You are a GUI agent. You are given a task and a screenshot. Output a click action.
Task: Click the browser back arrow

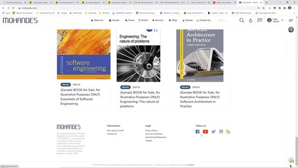tap(3, 8)
